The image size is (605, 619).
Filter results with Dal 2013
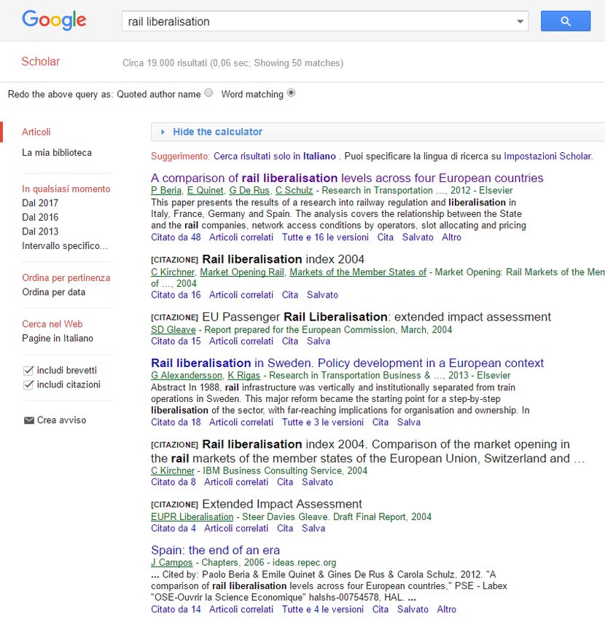pyautogui.click(x=40, y=232)
